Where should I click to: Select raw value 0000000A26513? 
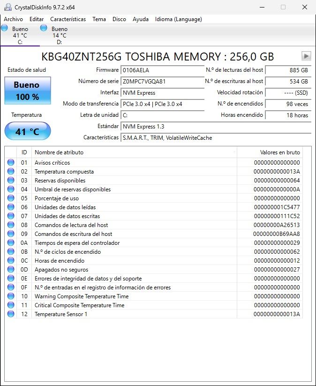click(277, 225)
